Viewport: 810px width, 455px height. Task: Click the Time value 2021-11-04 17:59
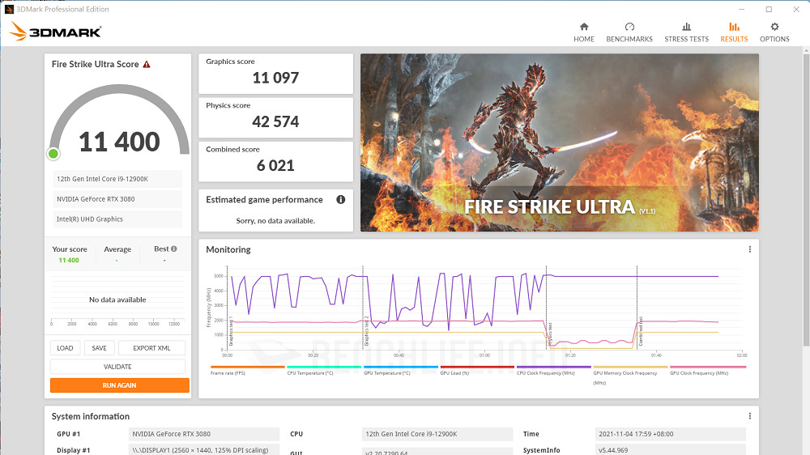tap(670, 434)
